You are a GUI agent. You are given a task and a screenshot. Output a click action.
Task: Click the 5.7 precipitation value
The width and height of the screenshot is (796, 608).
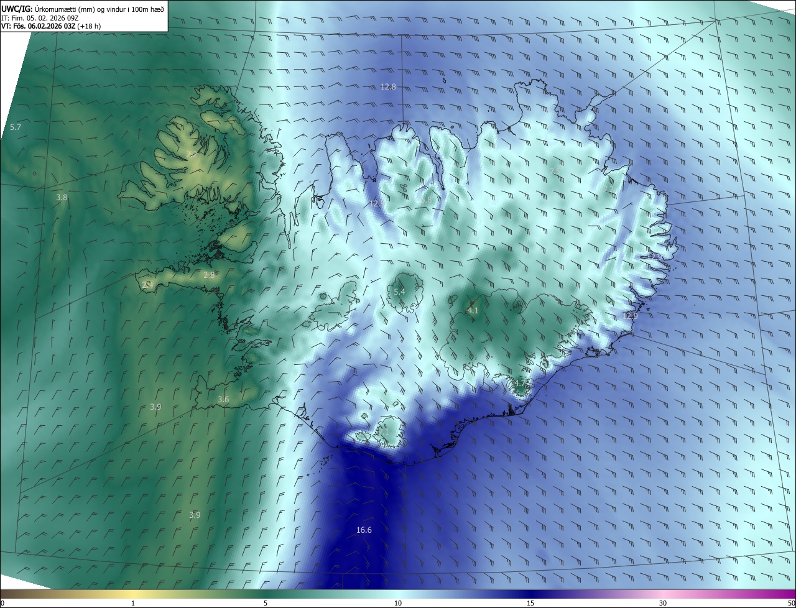tap(16, 127)
